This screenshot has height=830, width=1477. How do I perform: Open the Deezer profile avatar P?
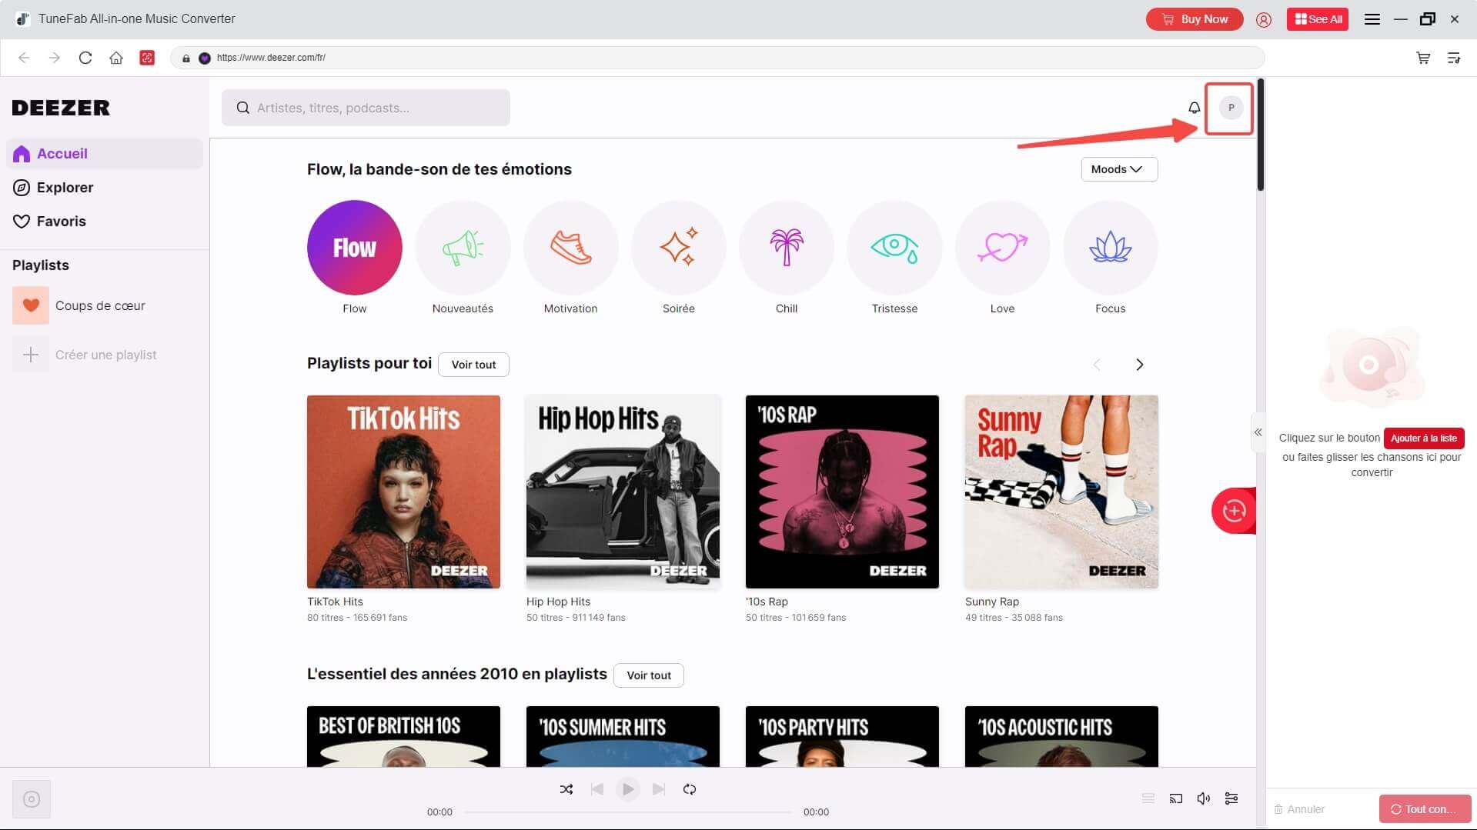tap(1231, 108)
